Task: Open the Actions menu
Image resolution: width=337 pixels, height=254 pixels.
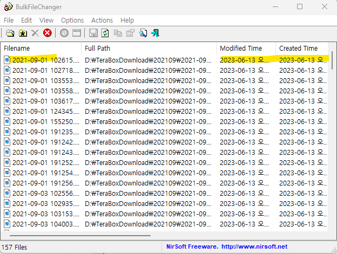Action: tap(102, 20)
